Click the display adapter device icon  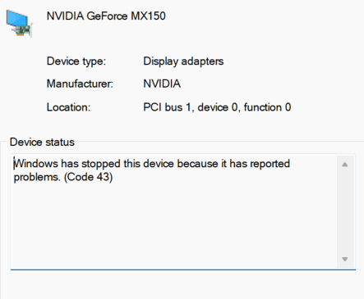(x=19, y=24)
